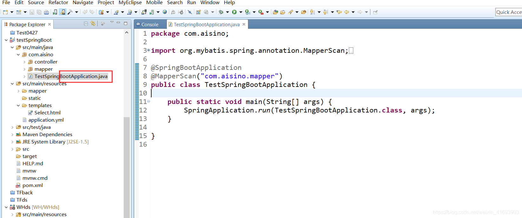This screenshot has width=522, height=218.
Task: Click the Save All toolbar icon
Action: pos(39,12)
